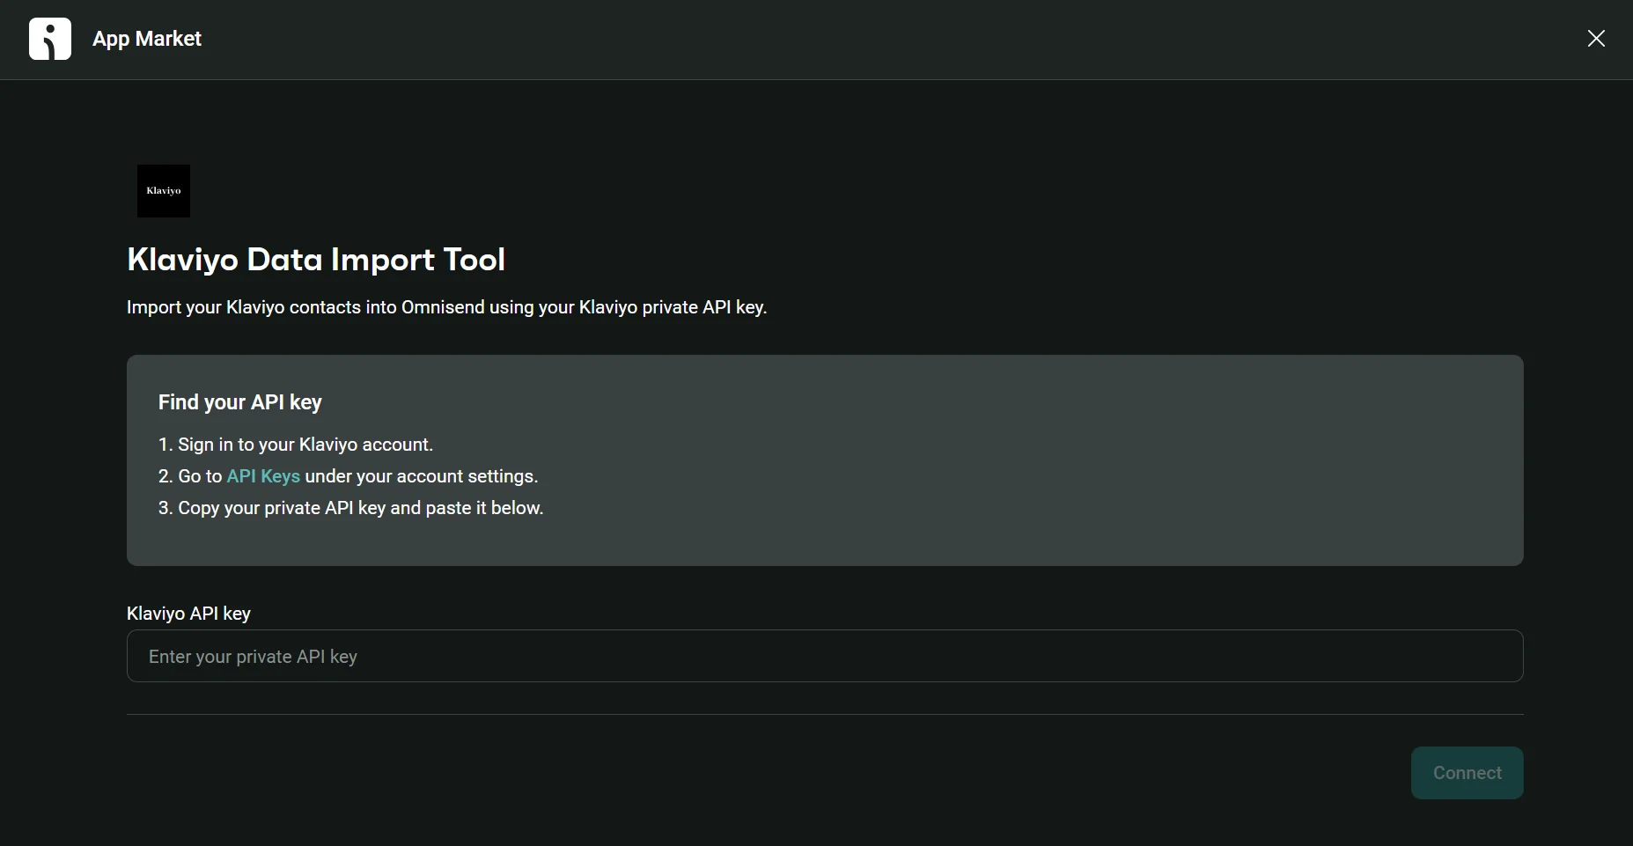Click the App Market title text

click(x=147, y=39)
